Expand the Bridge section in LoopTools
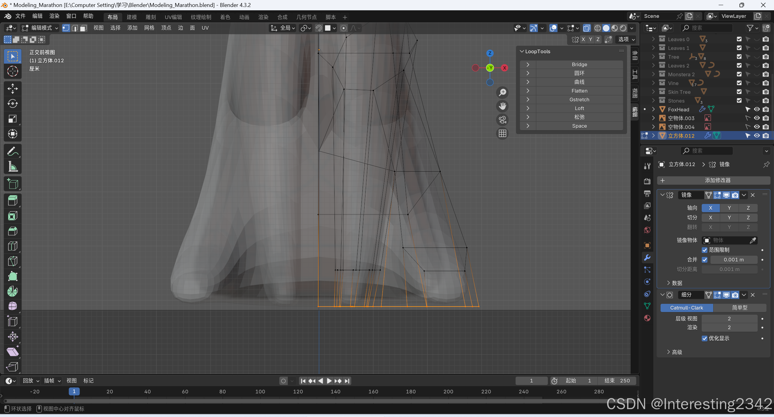Viewport: 774px width, 417px height. coord(528,64)
